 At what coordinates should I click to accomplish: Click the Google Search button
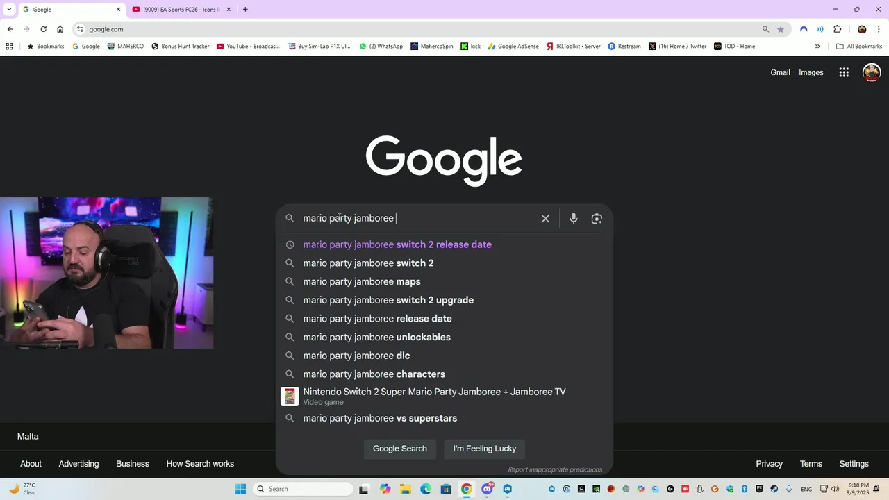click(400, 449)
